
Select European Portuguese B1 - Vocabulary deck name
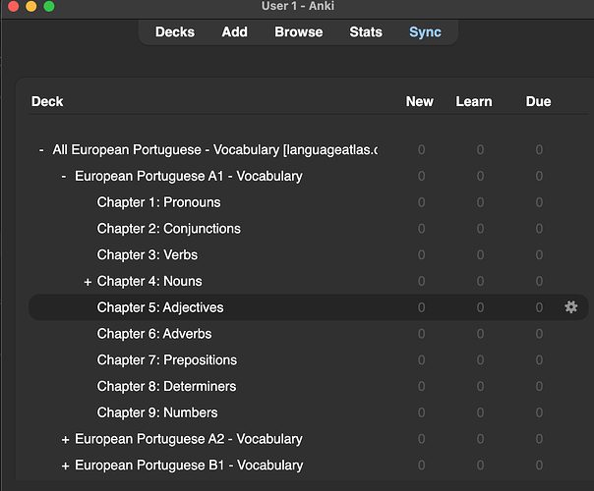pos(189,465)
